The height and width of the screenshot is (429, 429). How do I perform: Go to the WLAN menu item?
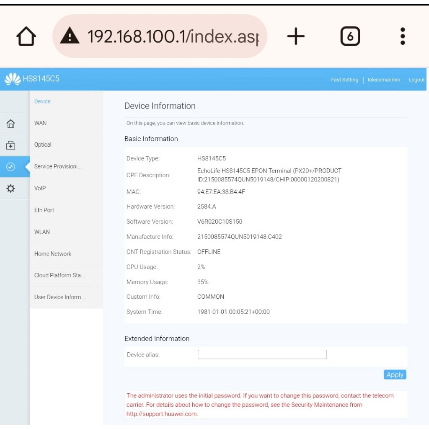click(x=42, y=232)
